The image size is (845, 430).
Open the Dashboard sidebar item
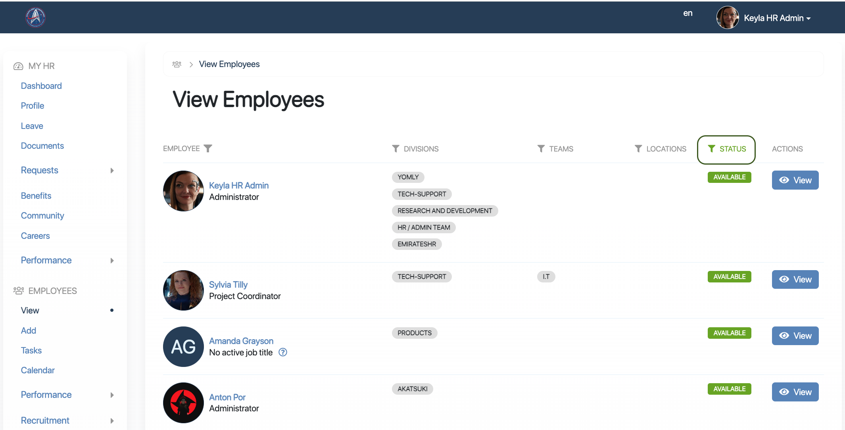pyautogui.click(x=41, y=86)
